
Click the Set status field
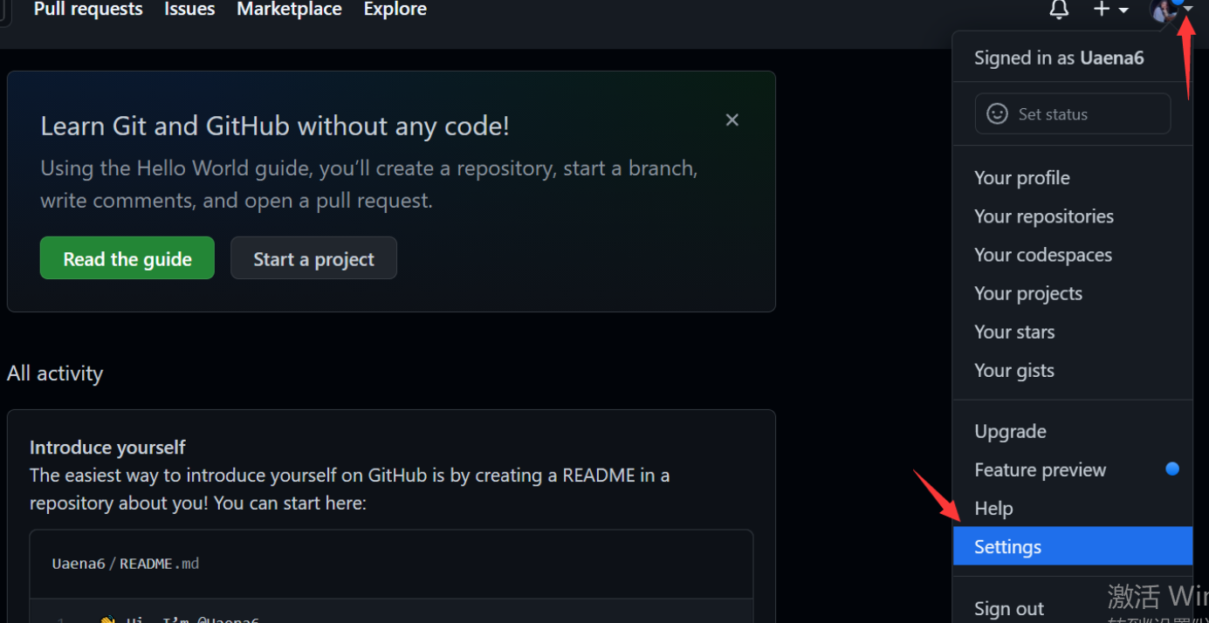tap(1073, 113)
